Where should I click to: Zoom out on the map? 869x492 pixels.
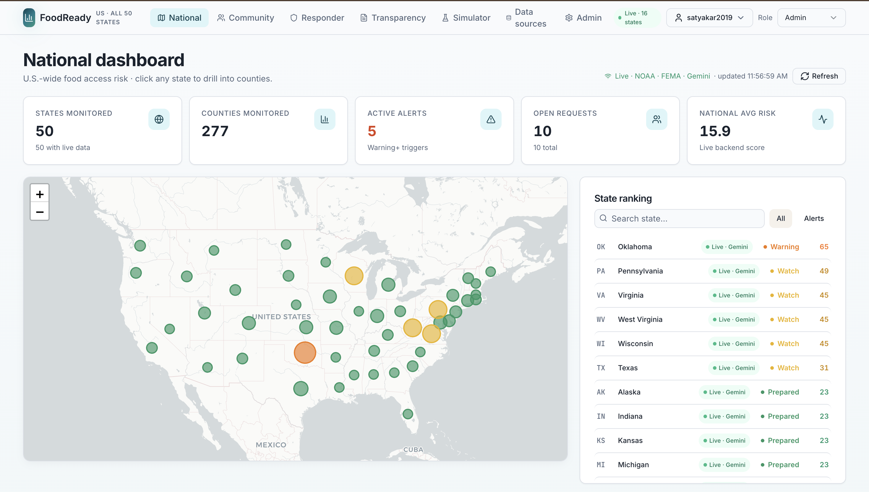pos(40,212)
